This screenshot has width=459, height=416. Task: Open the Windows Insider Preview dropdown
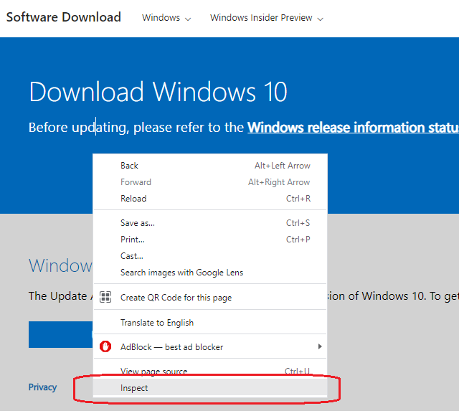point(266,18)
